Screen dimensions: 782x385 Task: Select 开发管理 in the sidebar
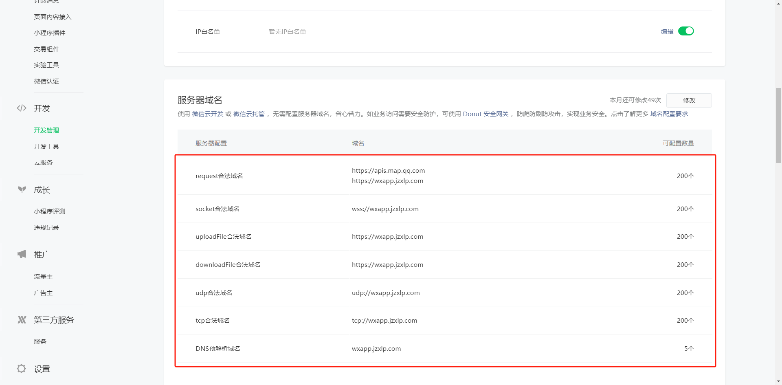coord(46,130)
